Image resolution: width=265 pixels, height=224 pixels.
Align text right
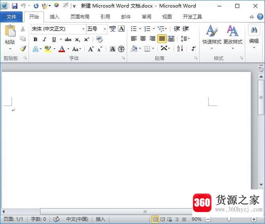tap(152, 39)
